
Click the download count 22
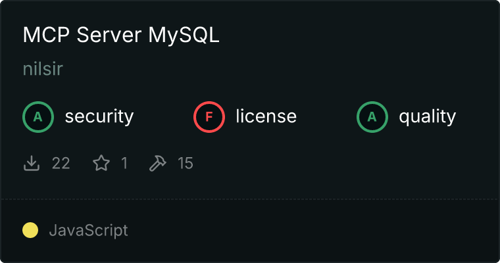click(61, 163)
